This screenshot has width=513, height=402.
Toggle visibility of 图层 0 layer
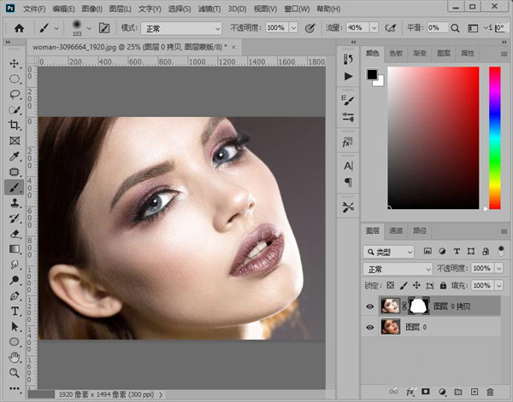coord(370,326)
